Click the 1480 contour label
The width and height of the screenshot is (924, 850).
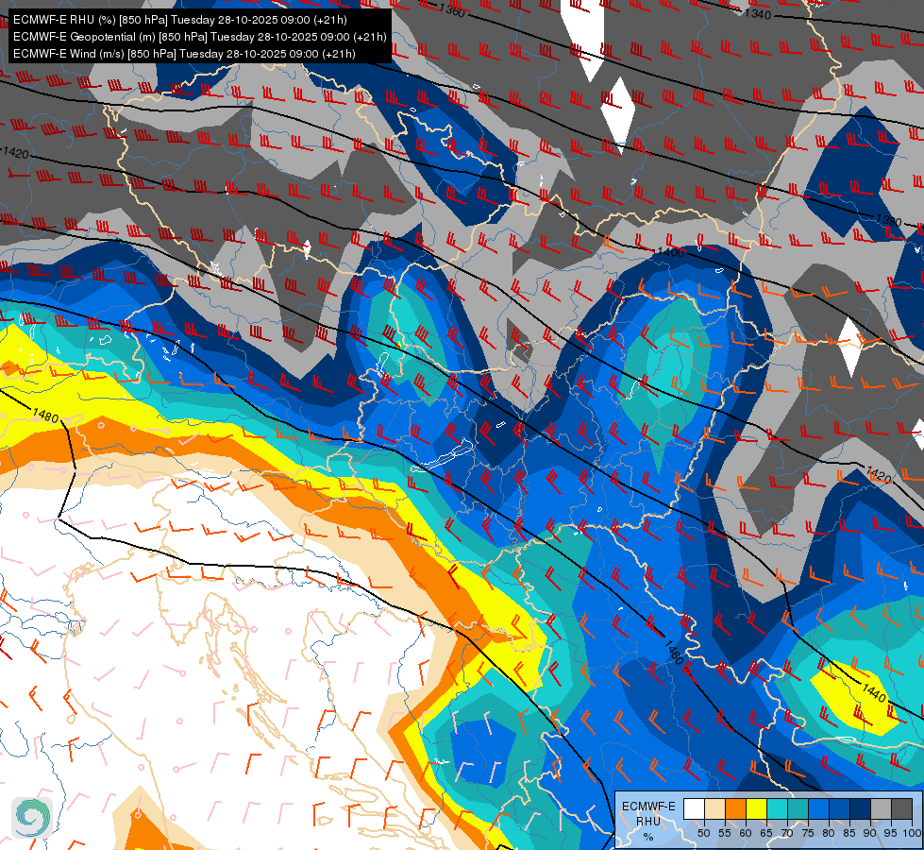45,416
